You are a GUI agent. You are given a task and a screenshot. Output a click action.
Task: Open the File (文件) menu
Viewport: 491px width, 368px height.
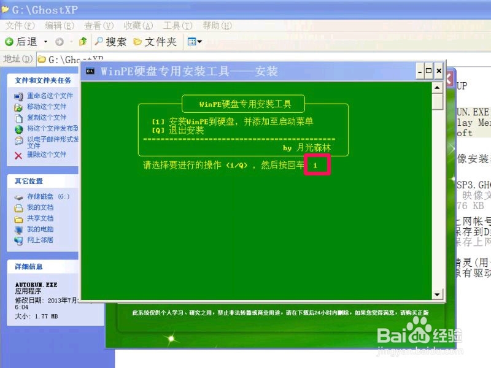click(x=20, y=26)
